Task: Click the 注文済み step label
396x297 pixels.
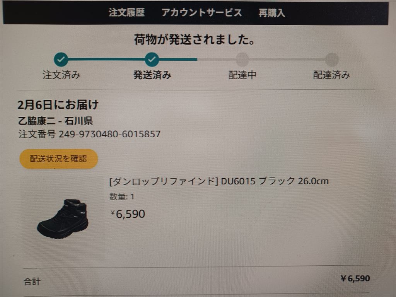Action: pyautogui.click(x=61, y=75)
